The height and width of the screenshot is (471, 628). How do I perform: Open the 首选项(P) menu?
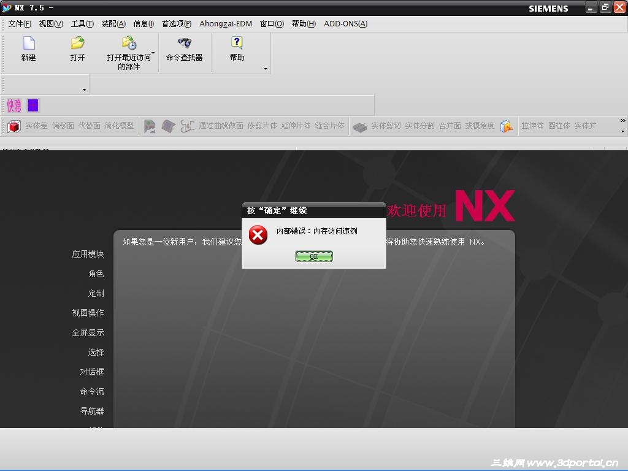176,24
